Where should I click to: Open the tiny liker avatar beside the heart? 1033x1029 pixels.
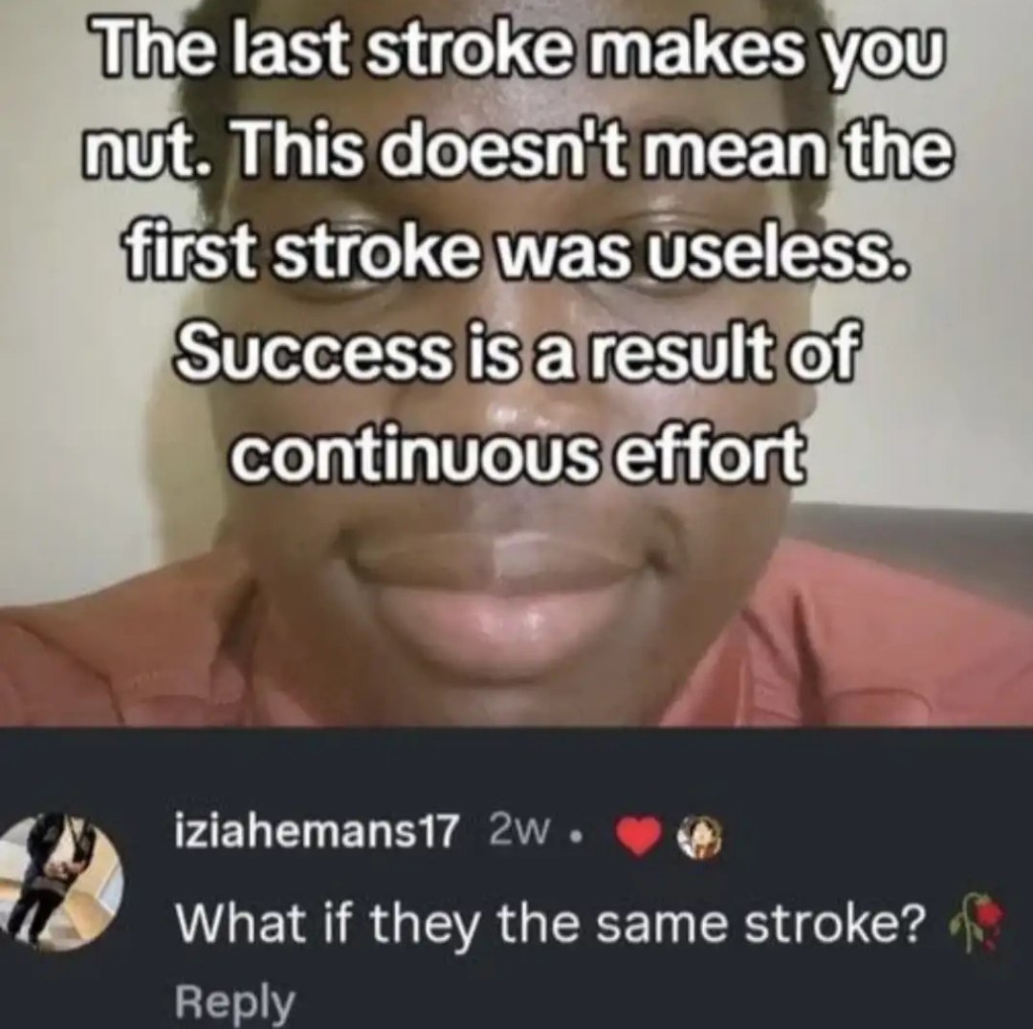click(x=702, y=839)
